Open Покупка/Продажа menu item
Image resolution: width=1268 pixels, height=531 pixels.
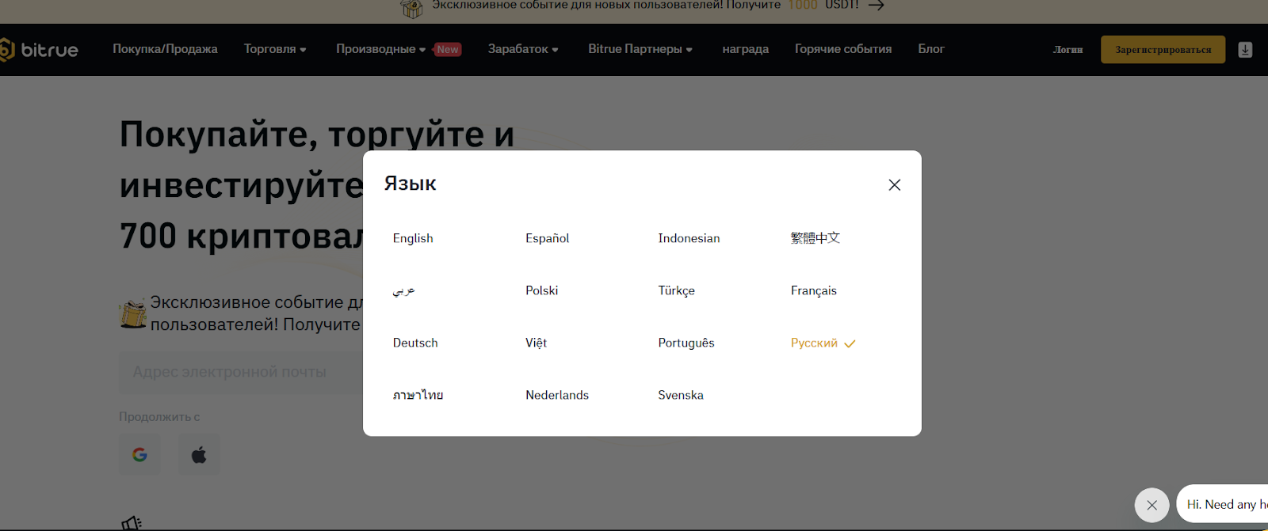coord(165,49)
